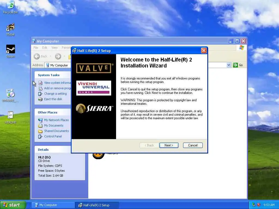Click the Shared Documents folder icon
Viewport: 279px width, 209px height.
(40, 131)
